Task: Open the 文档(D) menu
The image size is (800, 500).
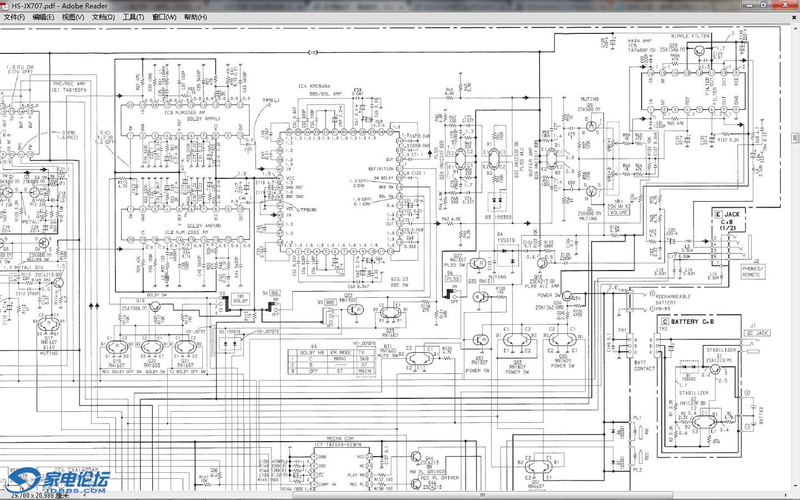Action: coord(103,17)
